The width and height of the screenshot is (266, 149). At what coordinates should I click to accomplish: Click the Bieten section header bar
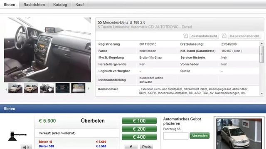pos(133,108)
